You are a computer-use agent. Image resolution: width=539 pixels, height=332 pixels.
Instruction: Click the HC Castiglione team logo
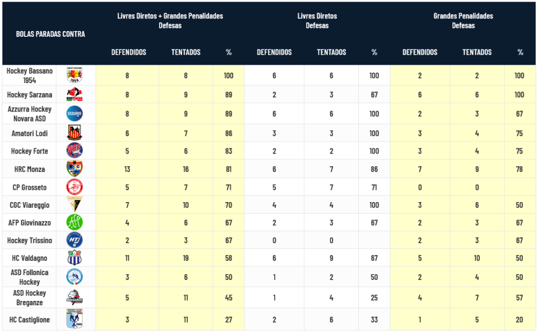click(x=75, y=319)
